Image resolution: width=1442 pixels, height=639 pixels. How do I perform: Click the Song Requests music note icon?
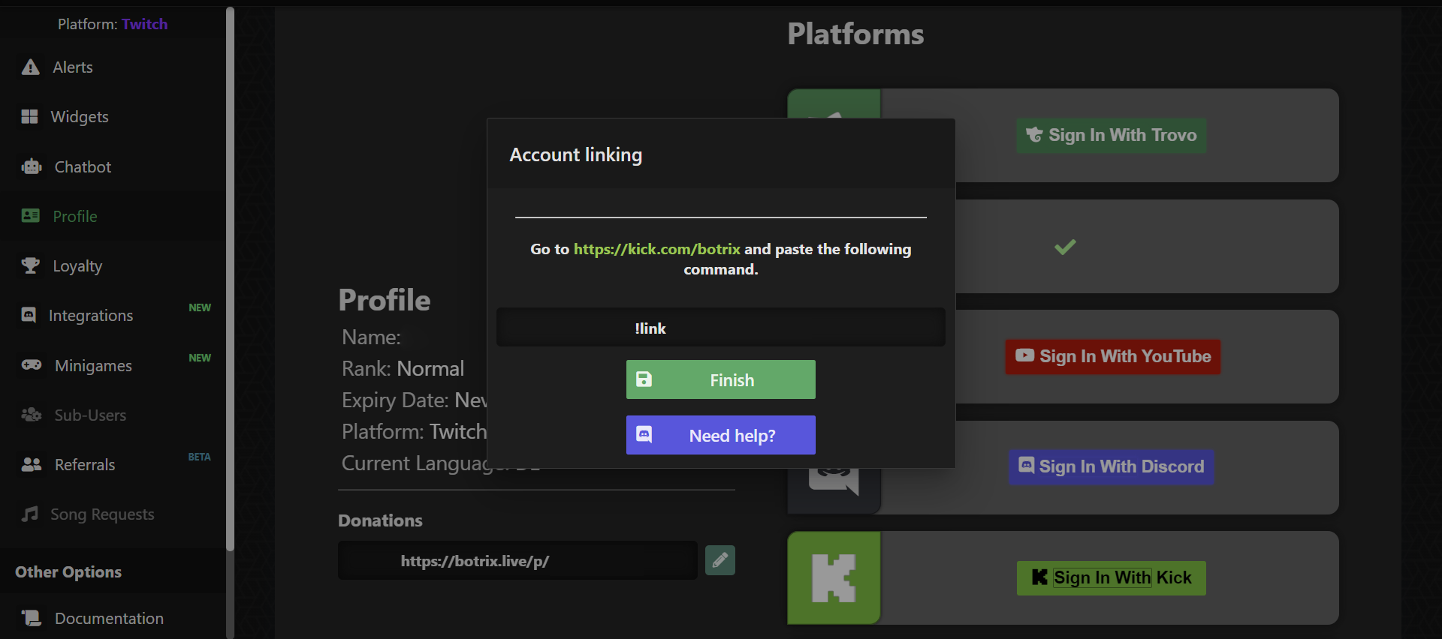30,514
